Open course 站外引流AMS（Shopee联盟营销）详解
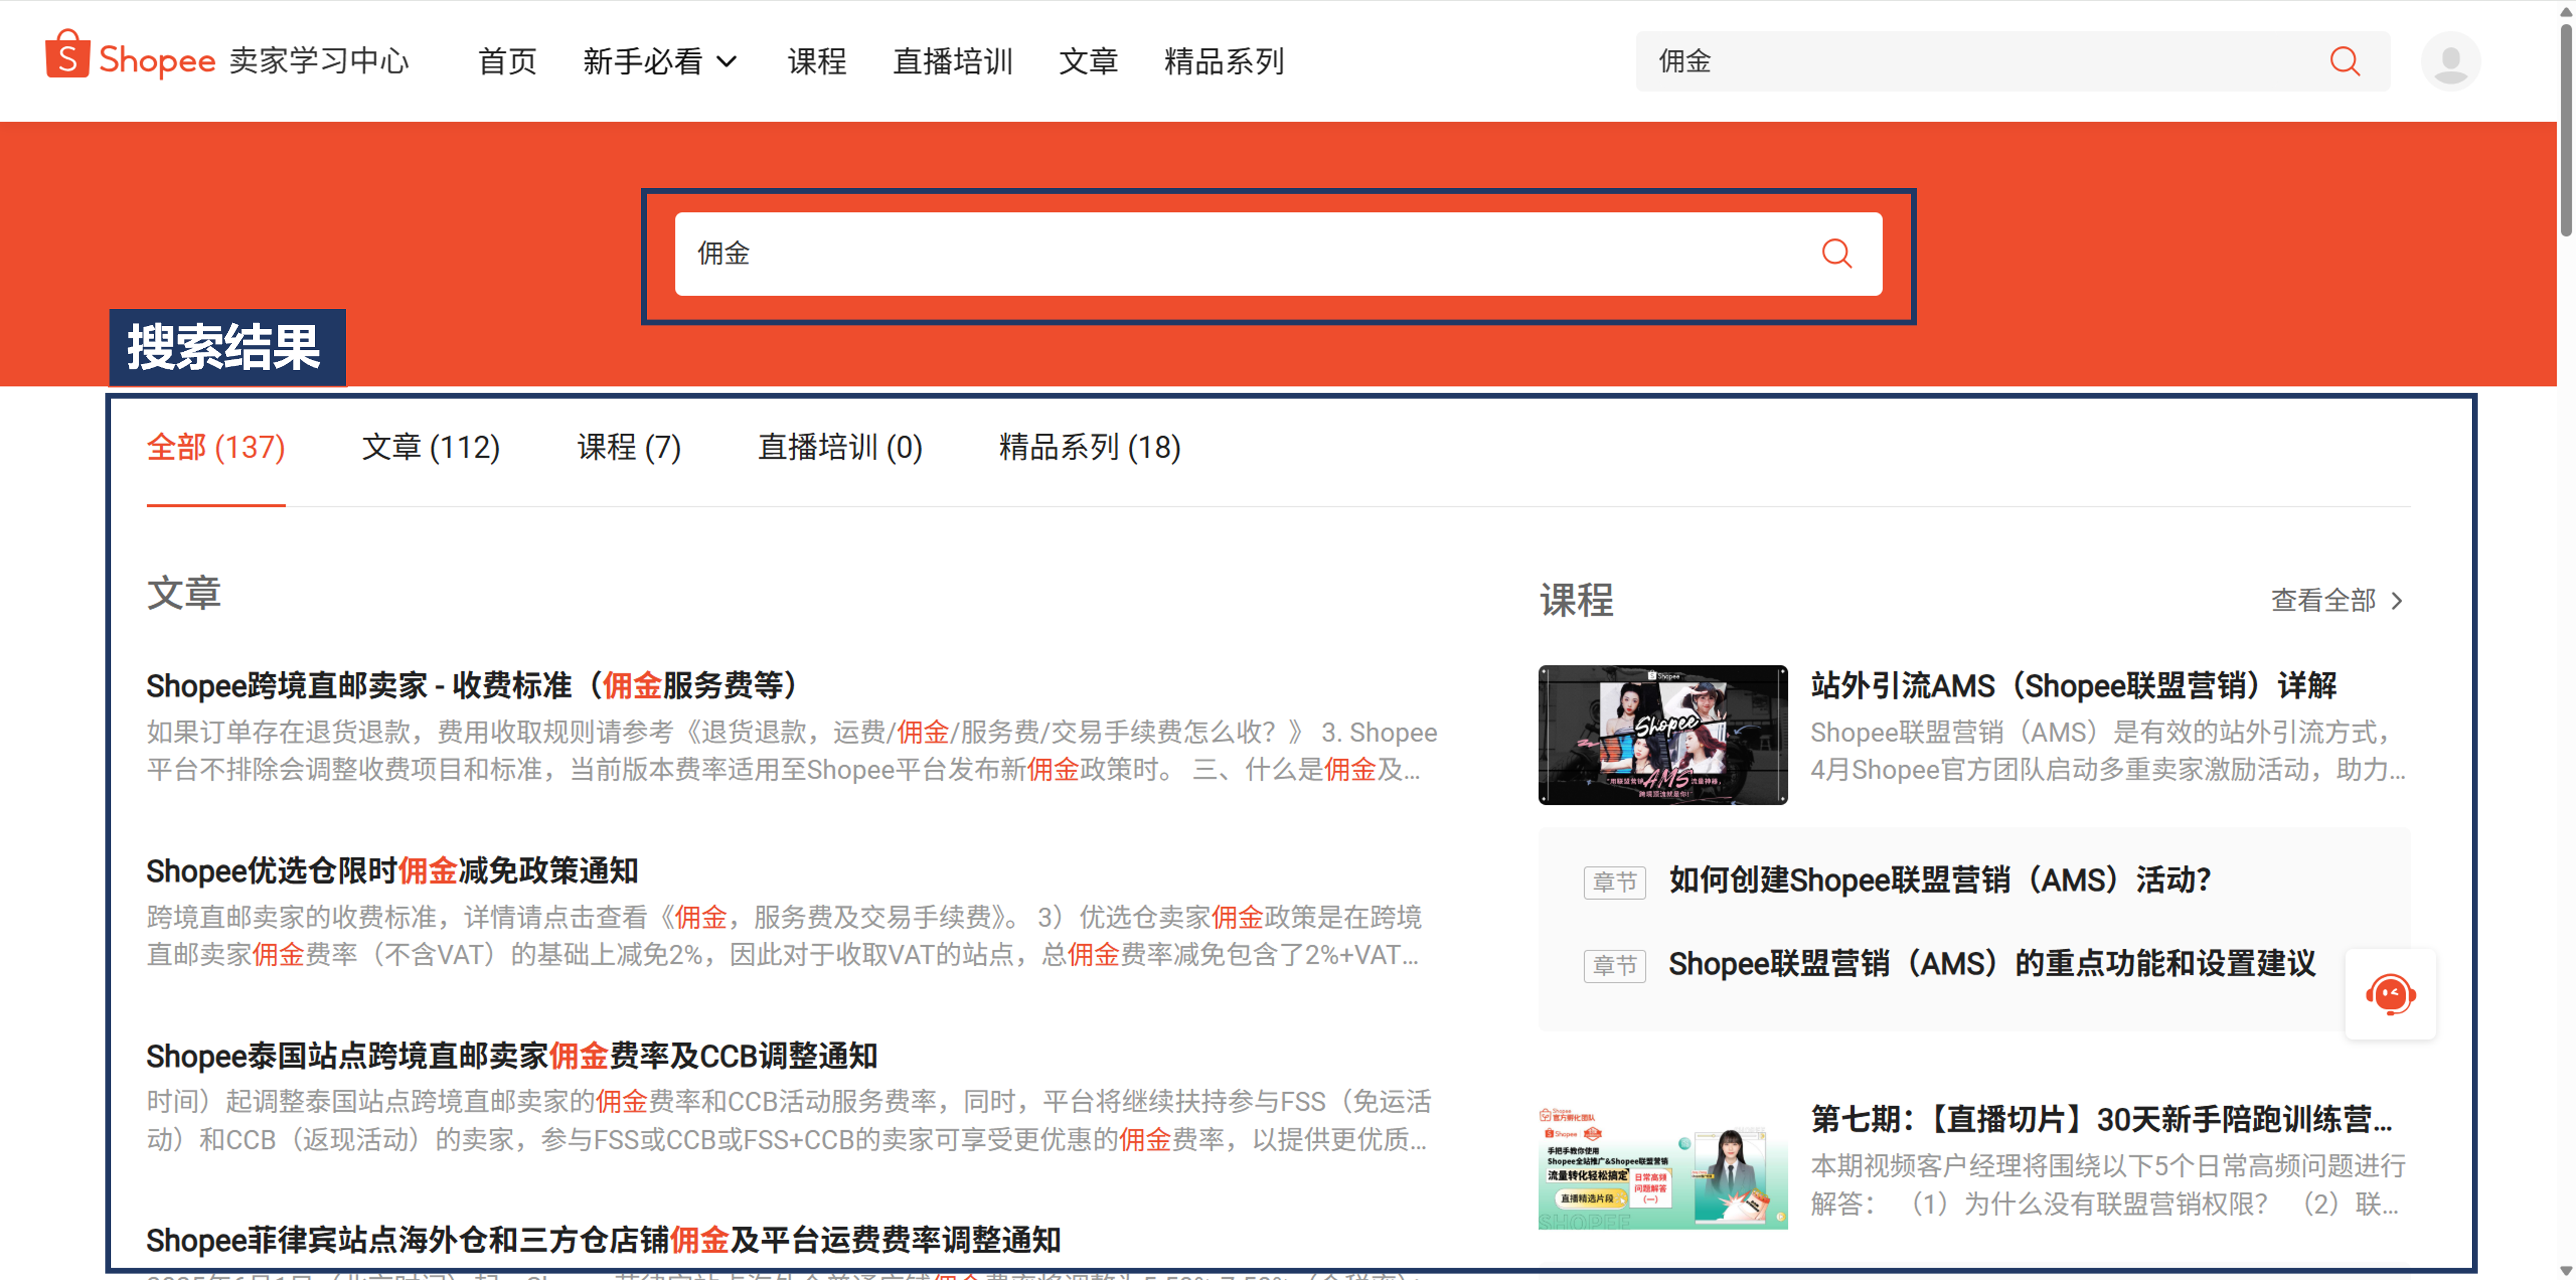Viewport: 2576px width, 1280px height. [2073, 686]
